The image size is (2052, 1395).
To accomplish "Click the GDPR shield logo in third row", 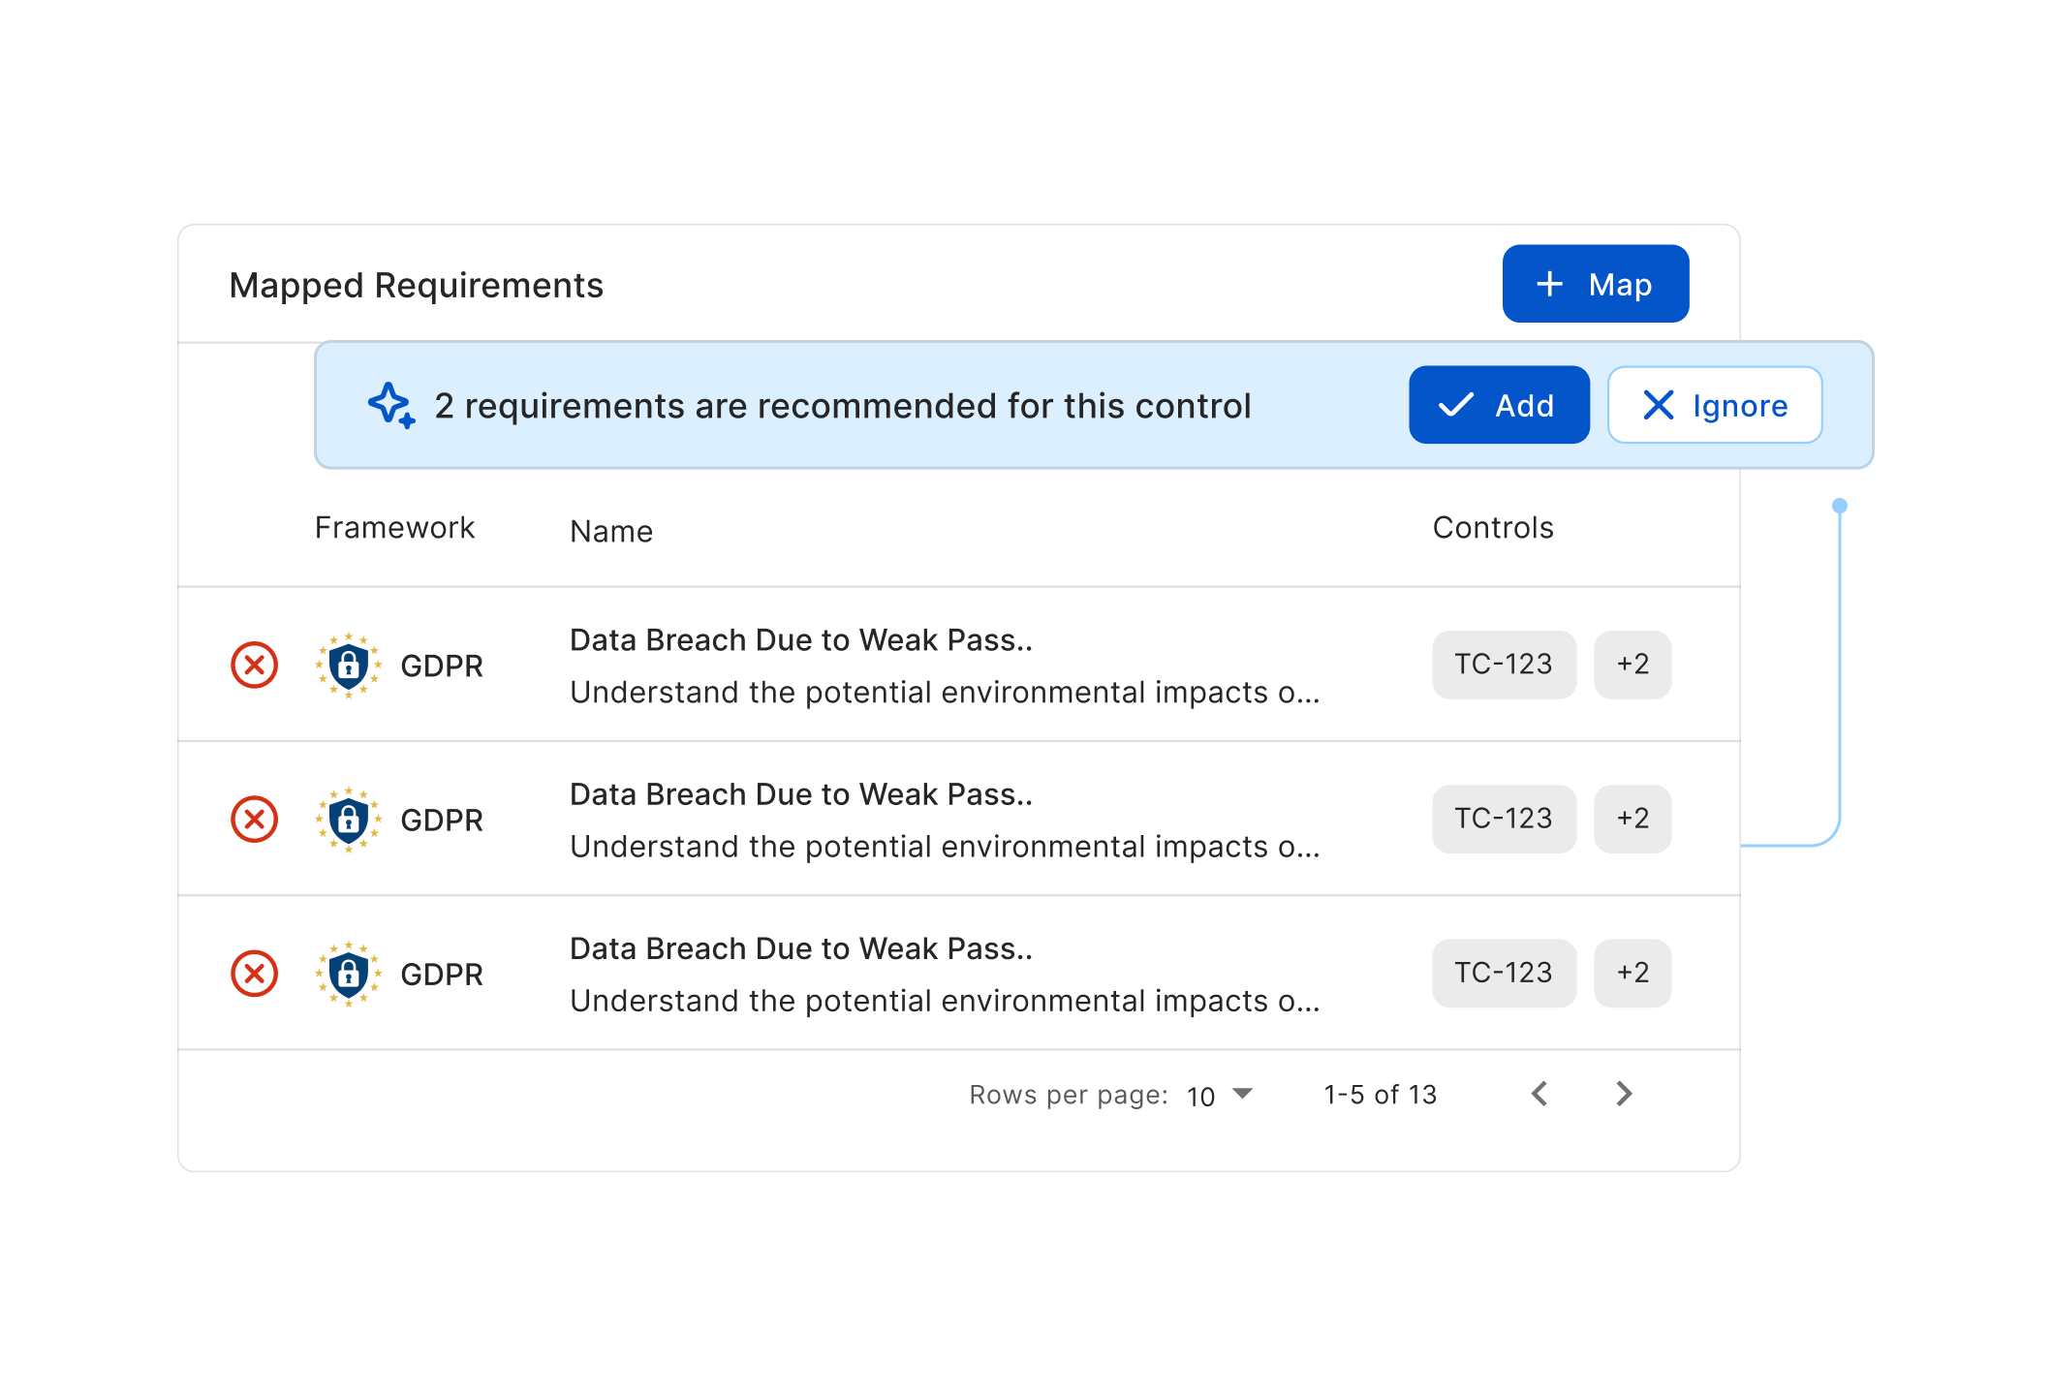I will 349,974.
